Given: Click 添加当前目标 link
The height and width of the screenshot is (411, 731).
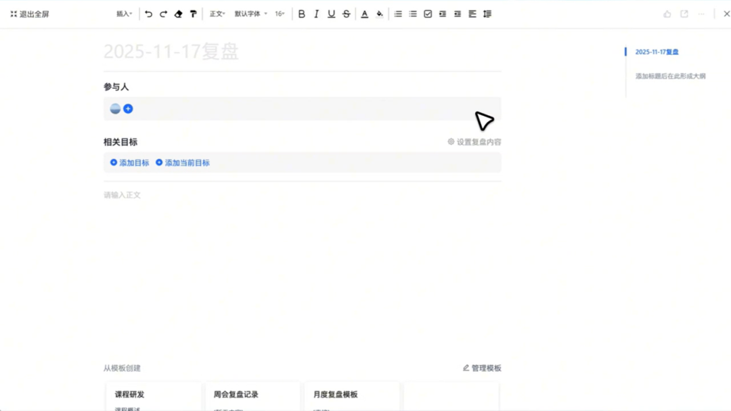Looking at the screenshot, I should [x=183, y=163].
